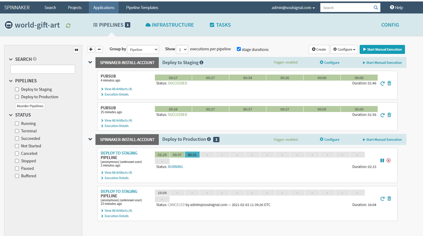Collapse the Deploy to Staging pipeline group

[x=90, y=62]
